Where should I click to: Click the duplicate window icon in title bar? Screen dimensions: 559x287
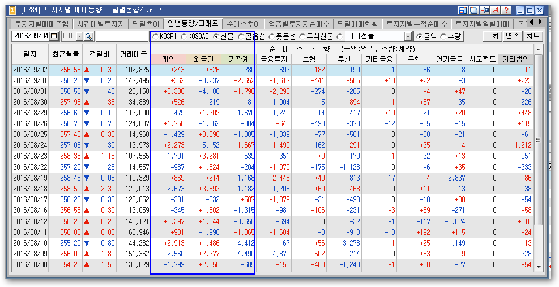[x=474, y=10]
